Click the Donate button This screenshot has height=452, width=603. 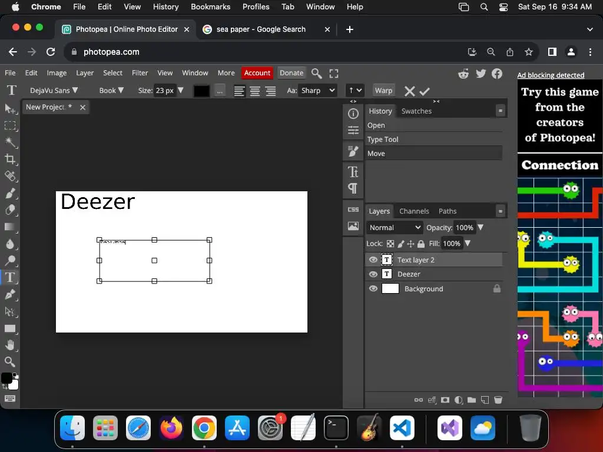click(291, 72)
